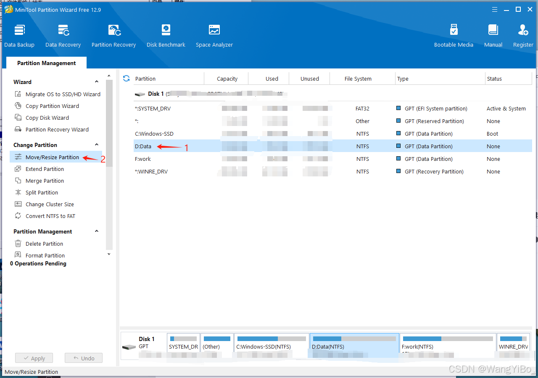Open the Manual
Viewport: 538px width, 378px height.
493,36
